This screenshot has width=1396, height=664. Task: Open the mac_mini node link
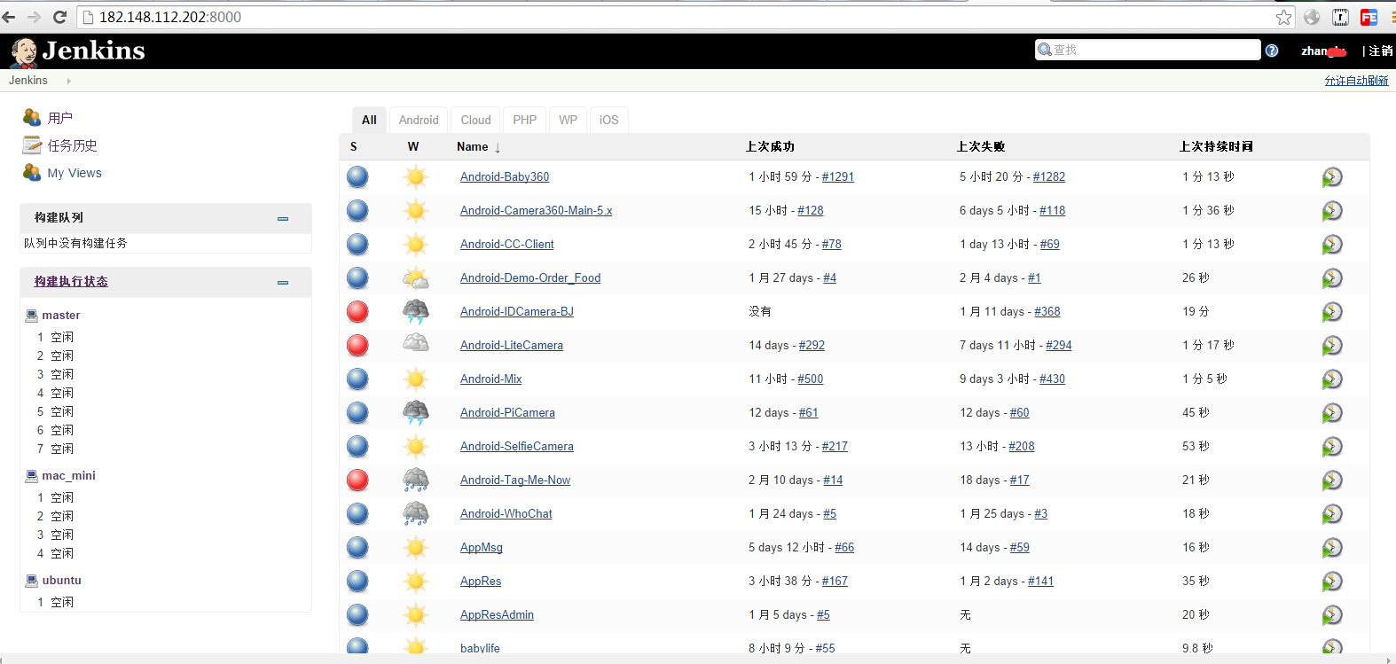(68, 476)
